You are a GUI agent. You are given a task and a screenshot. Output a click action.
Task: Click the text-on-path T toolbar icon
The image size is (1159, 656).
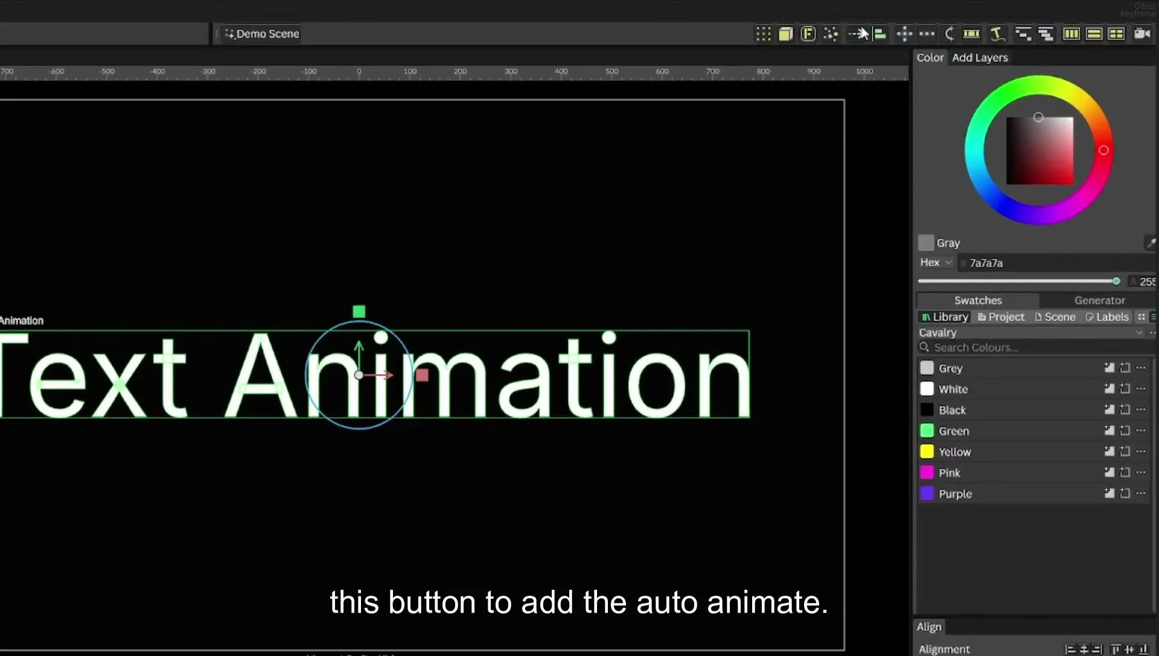point(997,34)
